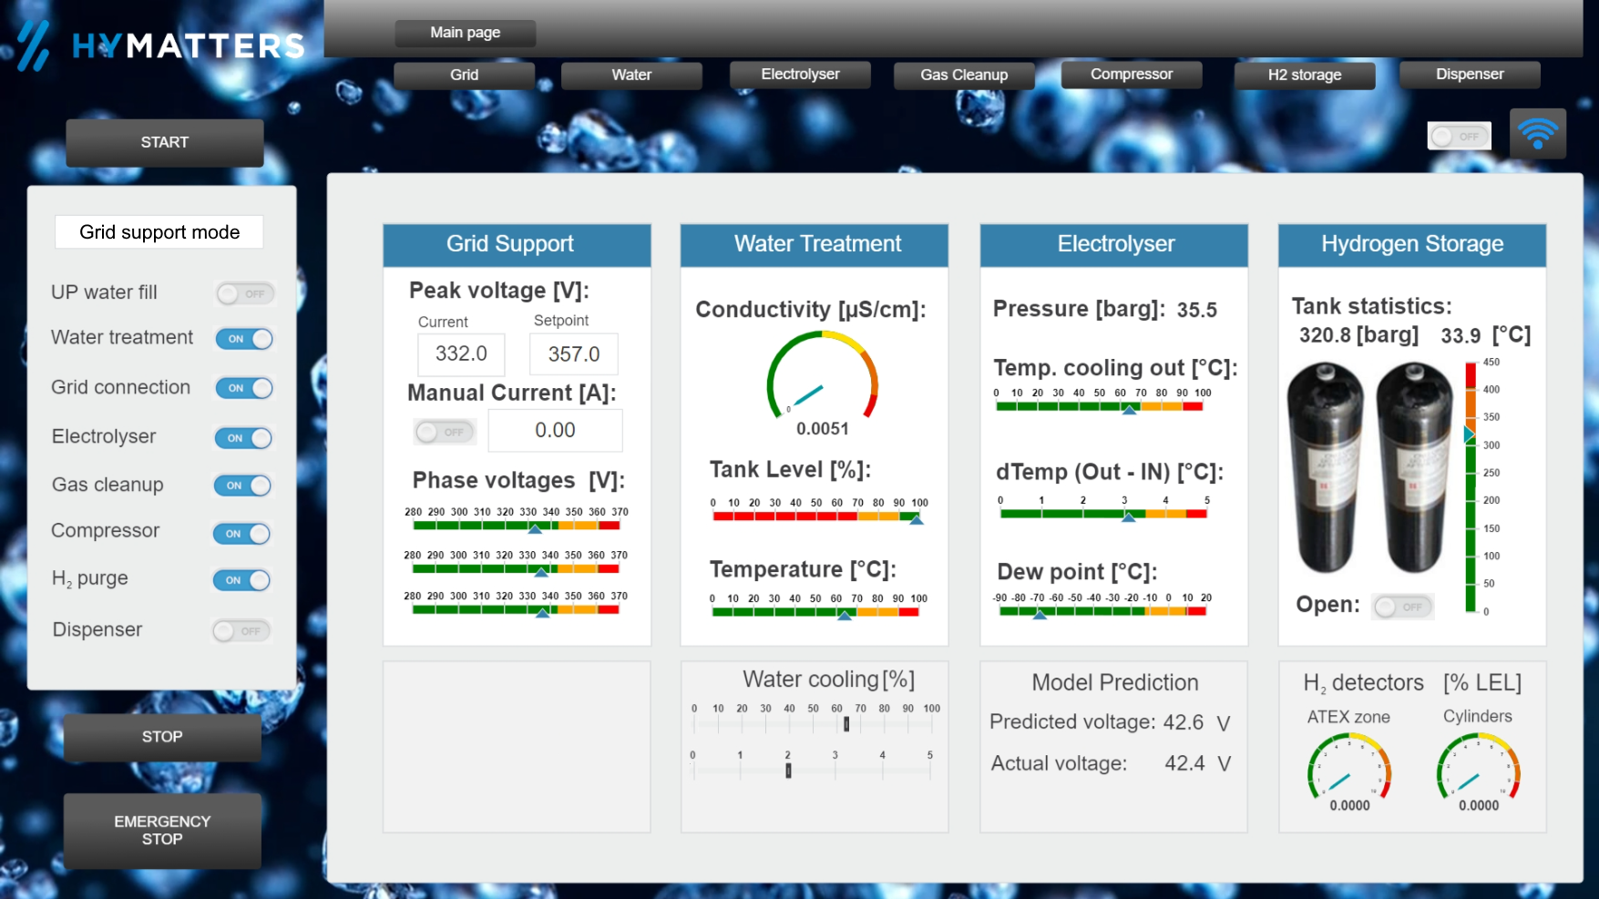Open the Gas Cleanup tab
This screenshot has width=1599, height=899.
click(x=963, y=75)
